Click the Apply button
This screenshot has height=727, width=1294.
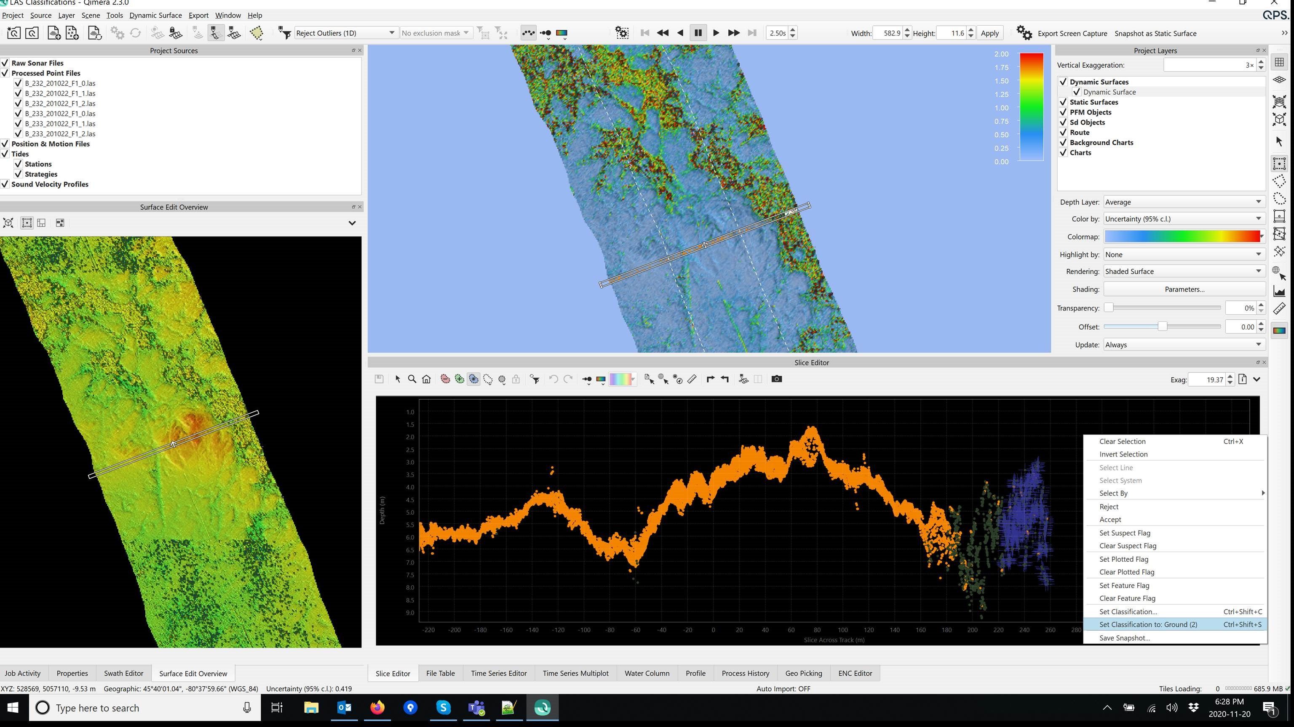click(x=989, y=33)
